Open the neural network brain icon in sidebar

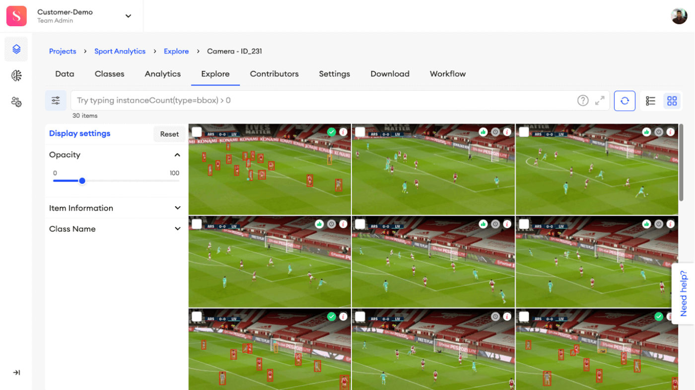(16, 75)
